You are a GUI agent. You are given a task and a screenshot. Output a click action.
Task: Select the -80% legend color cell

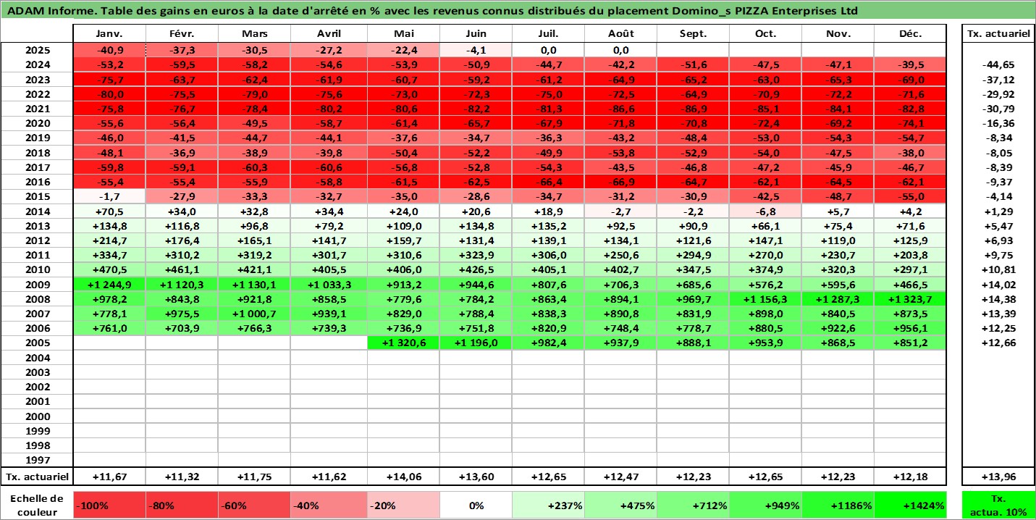(182, 505)
